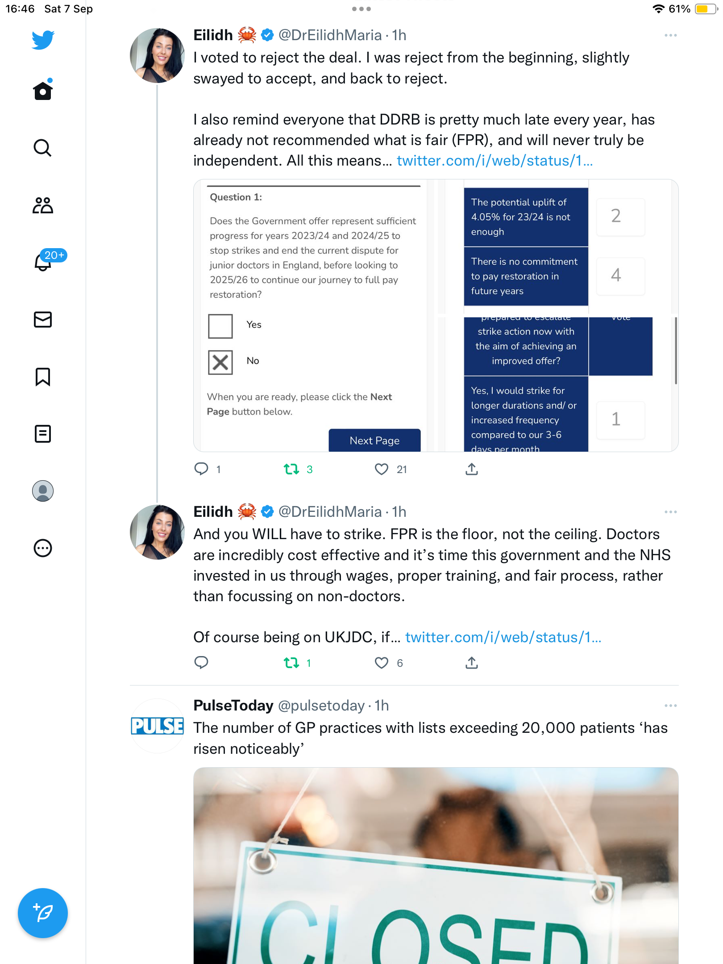
Task: Open the Lists icon in sidebar
Action: (43, 433)
